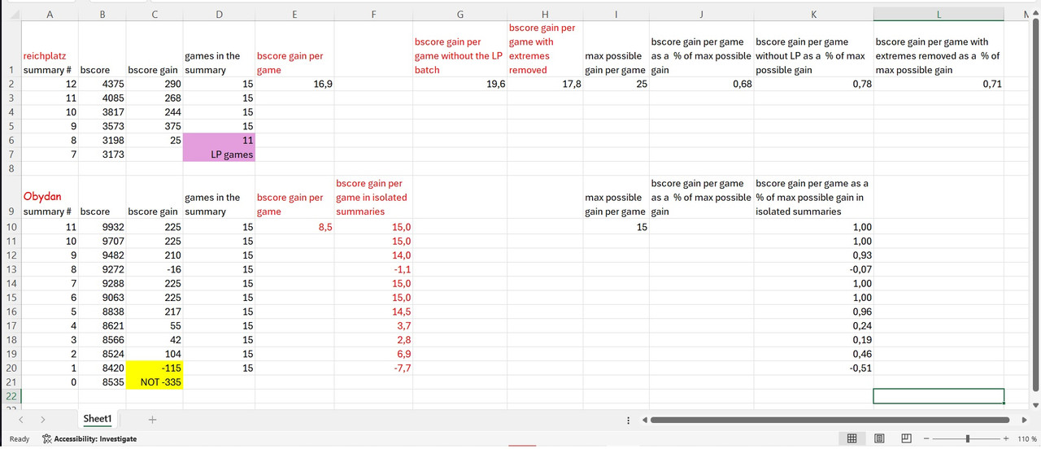Select row 13 header
Viewport: 1041px width, 449px height.
pos(10,269)
